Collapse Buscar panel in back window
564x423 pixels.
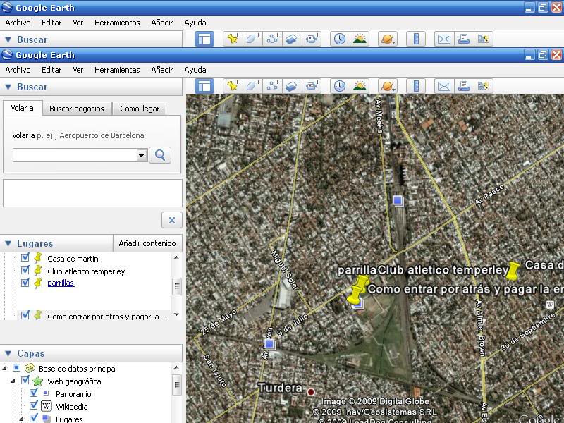(8, 39)
